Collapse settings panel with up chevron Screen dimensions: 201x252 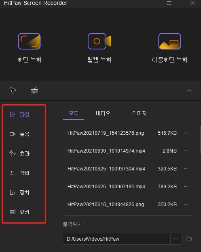coord(189,90)
